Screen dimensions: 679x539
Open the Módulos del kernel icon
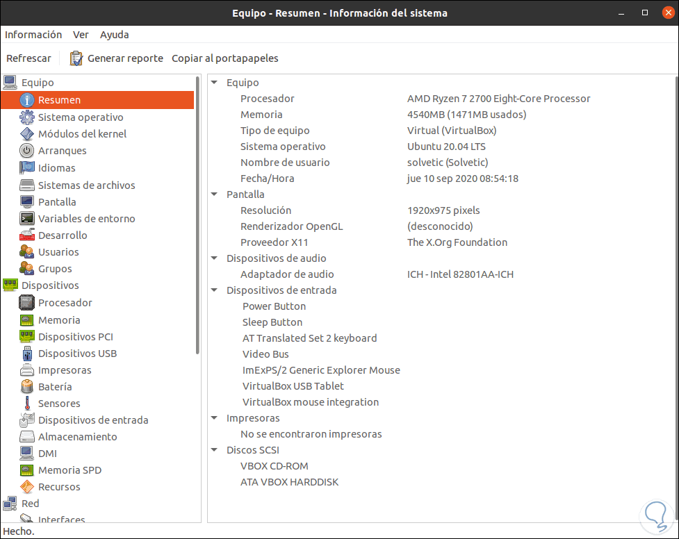[x=27, y=134]
